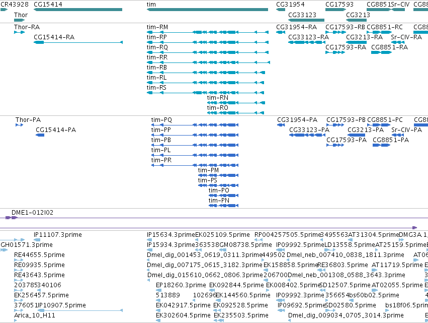Viewport: 428px width, 323px height.
Task: Select the CG31954 gene label
Action: pos(290,5)
